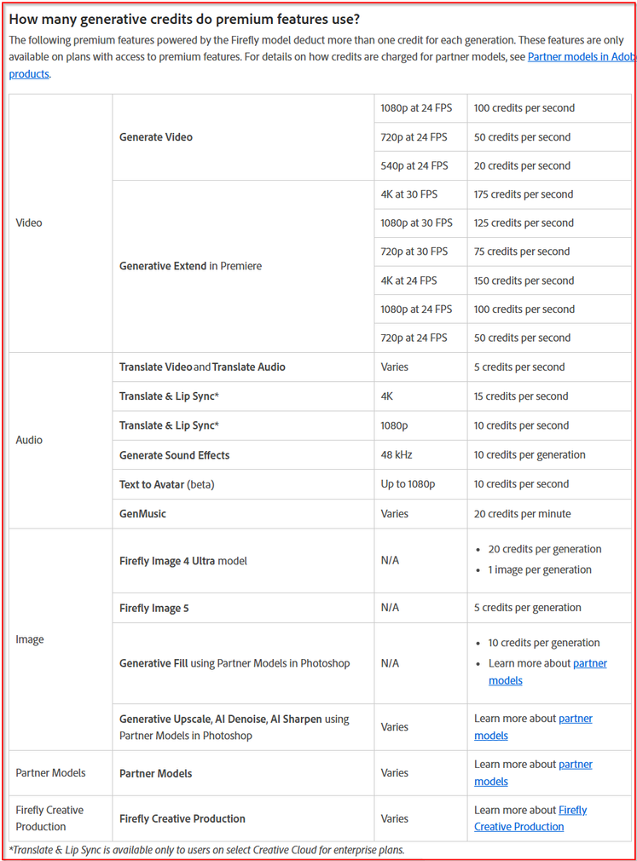The image size is (637, 861).
Task: Select the Firefly Image 4 Ultra model cell
Action: point(182,561)
